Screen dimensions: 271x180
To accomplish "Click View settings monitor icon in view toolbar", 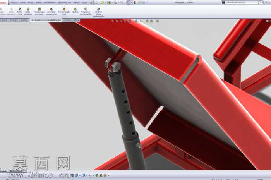I will coord(157,21).
